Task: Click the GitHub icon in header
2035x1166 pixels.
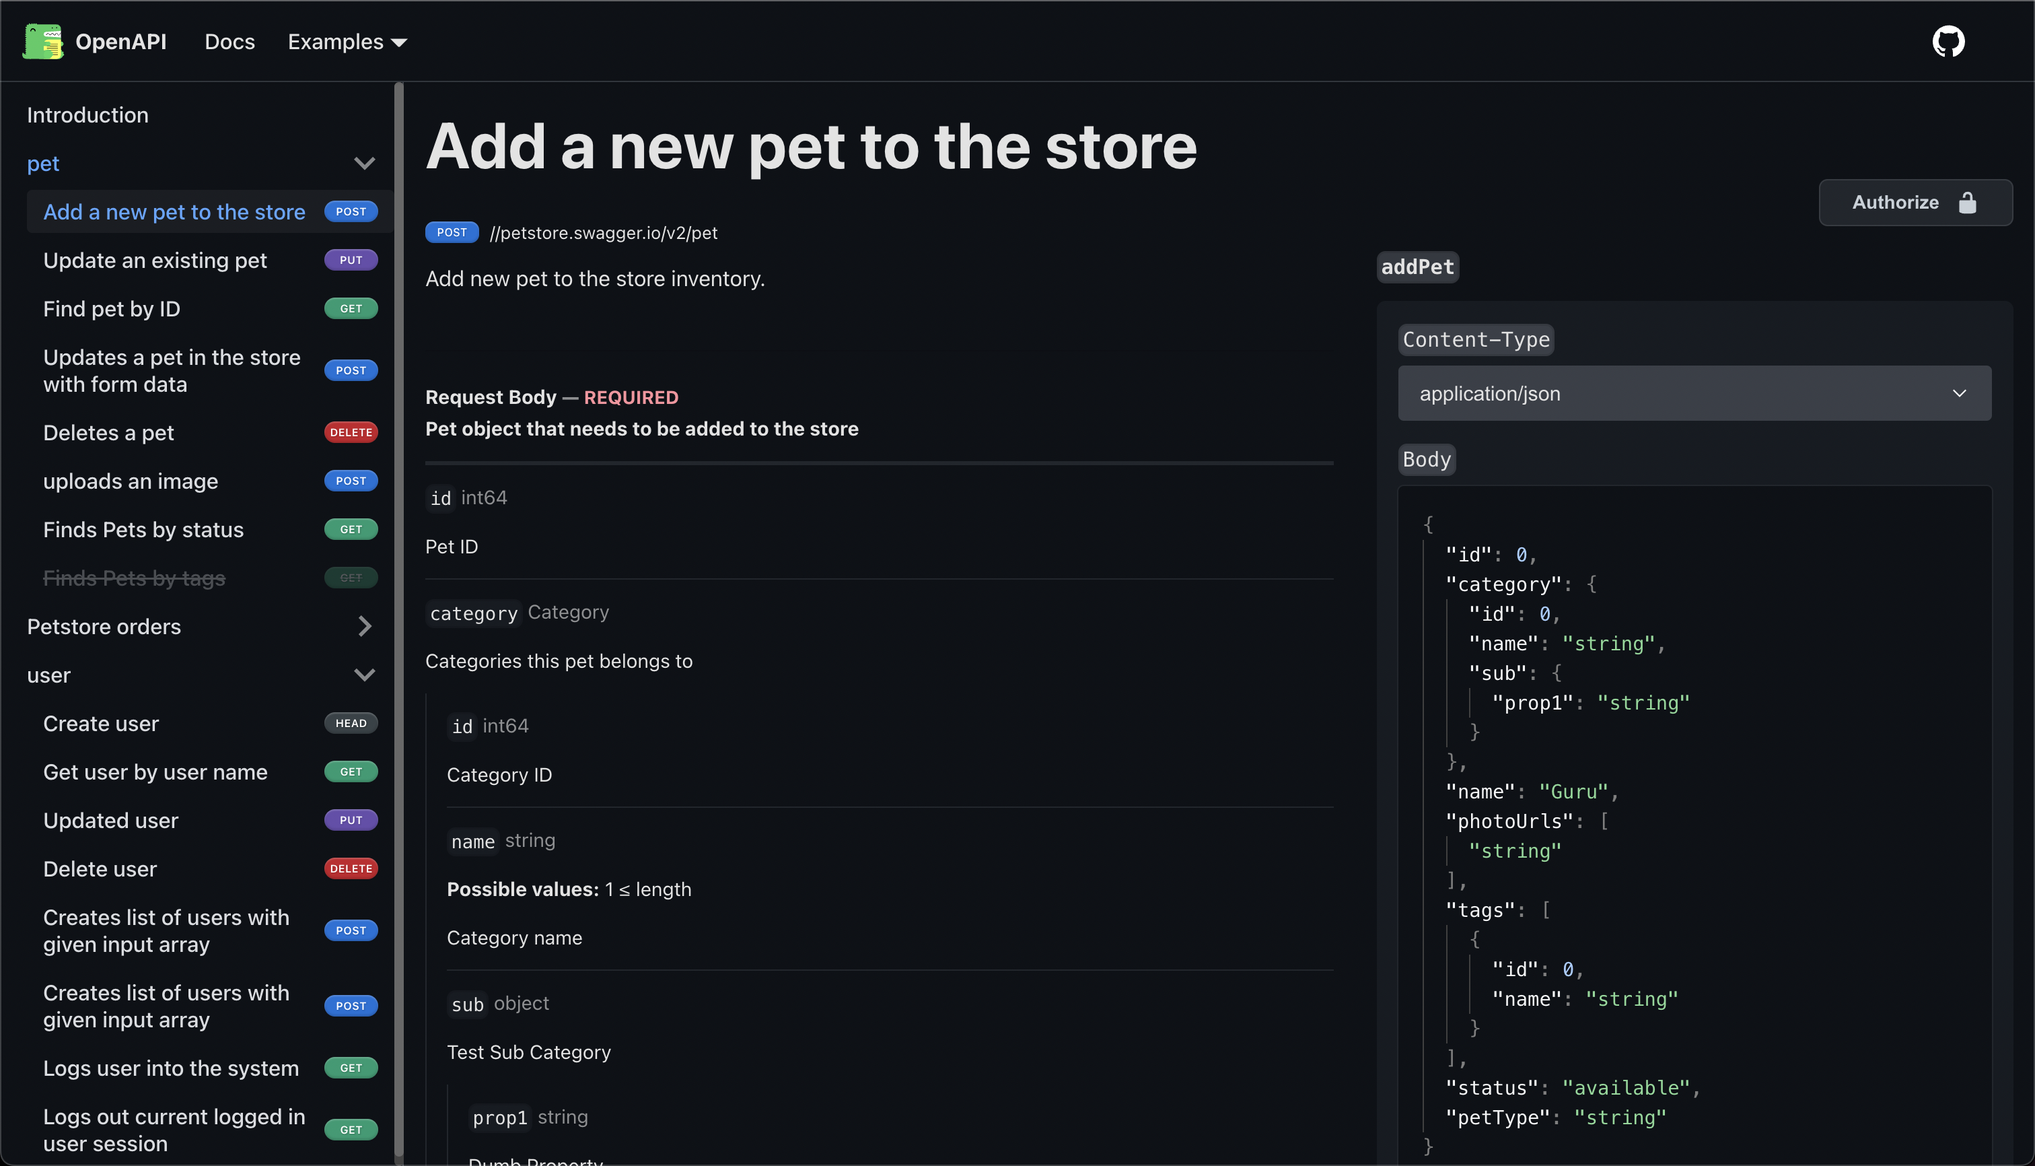Action: pos(1948,42)
